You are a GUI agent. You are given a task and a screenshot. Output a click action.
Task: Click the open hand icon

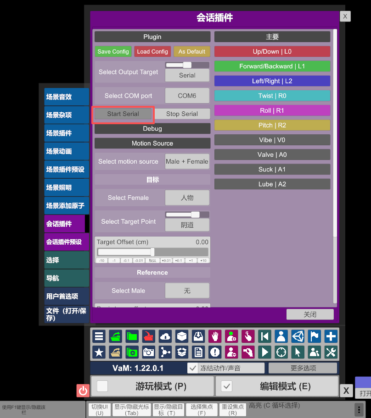coord(215,336)
